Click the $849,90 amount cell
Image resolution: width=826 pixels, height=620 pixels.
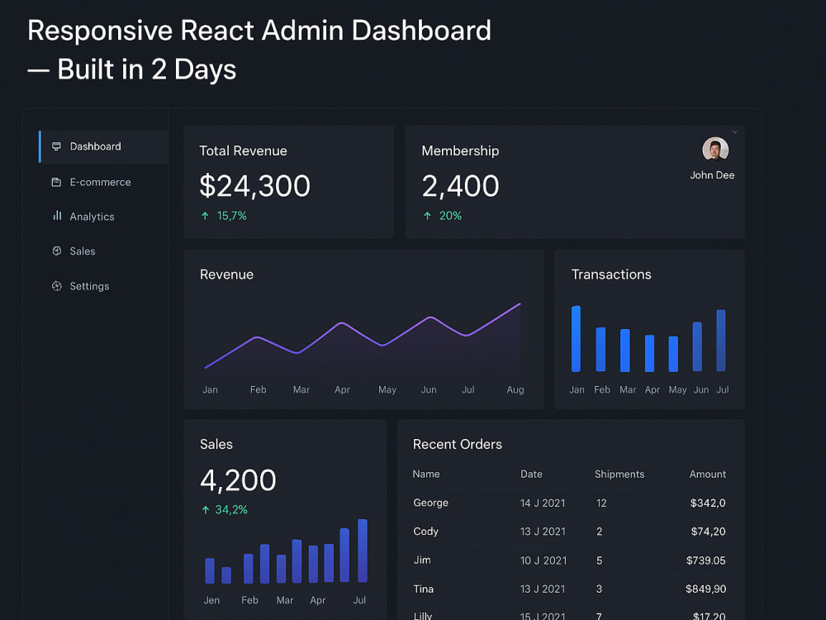706,589
